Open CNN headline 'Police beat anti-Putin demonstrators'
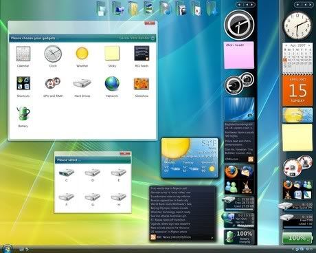Image resolution: width=316 pixels, height=253 pixels. (238, 143)
